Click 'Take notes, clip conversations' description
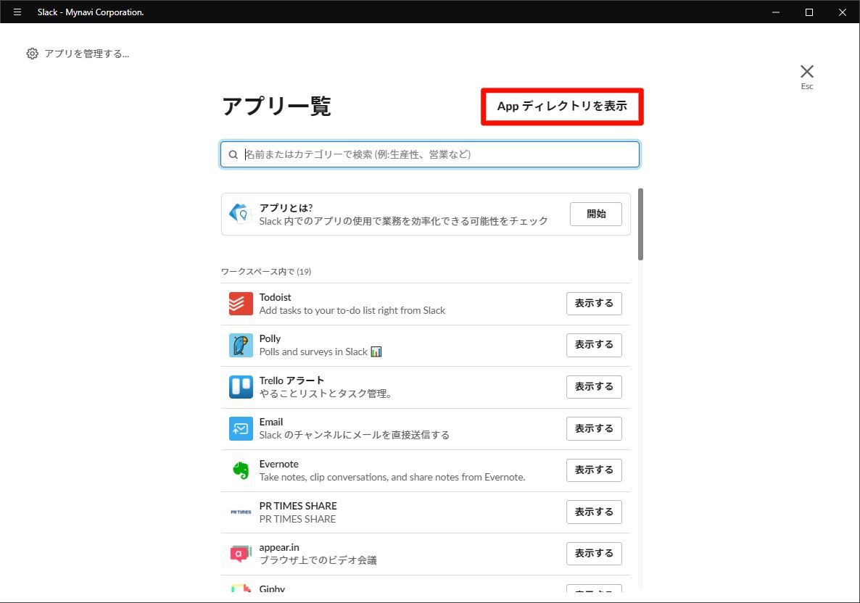This screenshot has width=860, height=603. pos(392,478)
